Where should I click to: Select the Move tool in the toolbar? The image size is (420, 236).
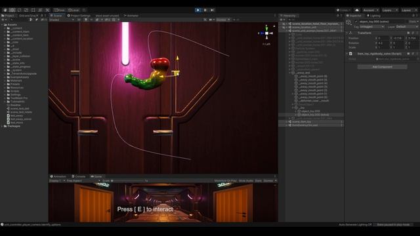pyautogui.click(x=12, y=10)
